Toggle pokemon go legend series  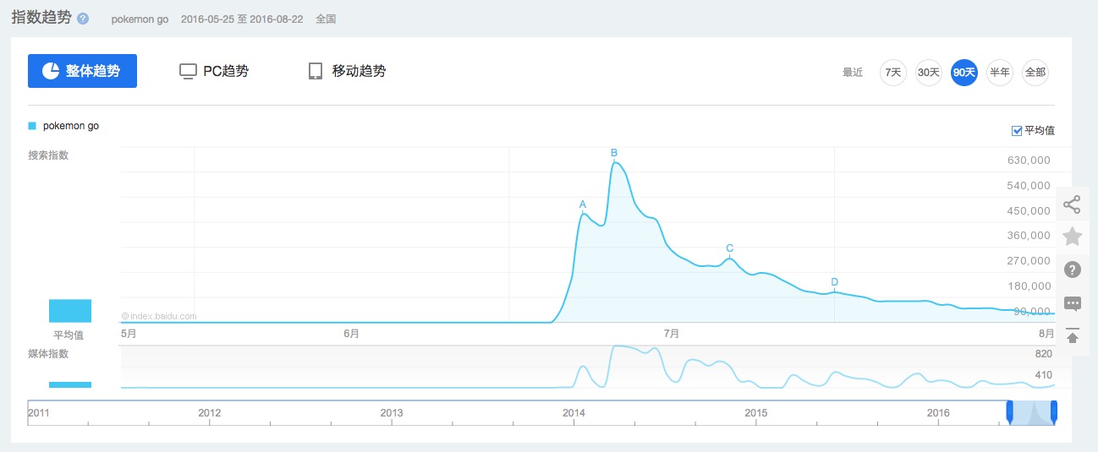coord(63,126)
